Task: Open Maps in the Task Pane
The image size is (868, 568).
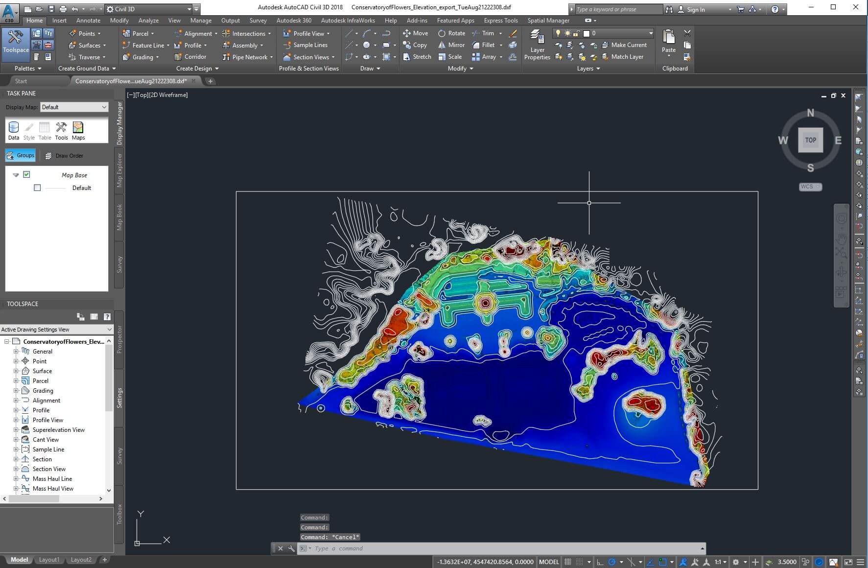Action: coord(78,129)
